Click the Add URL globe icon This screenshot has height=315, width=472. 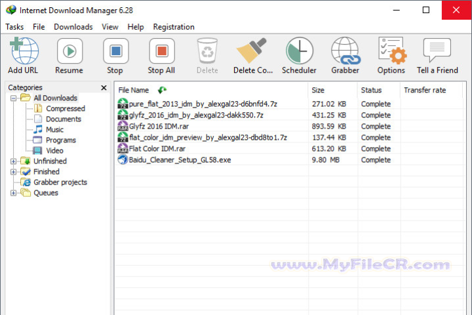[24, 51]
